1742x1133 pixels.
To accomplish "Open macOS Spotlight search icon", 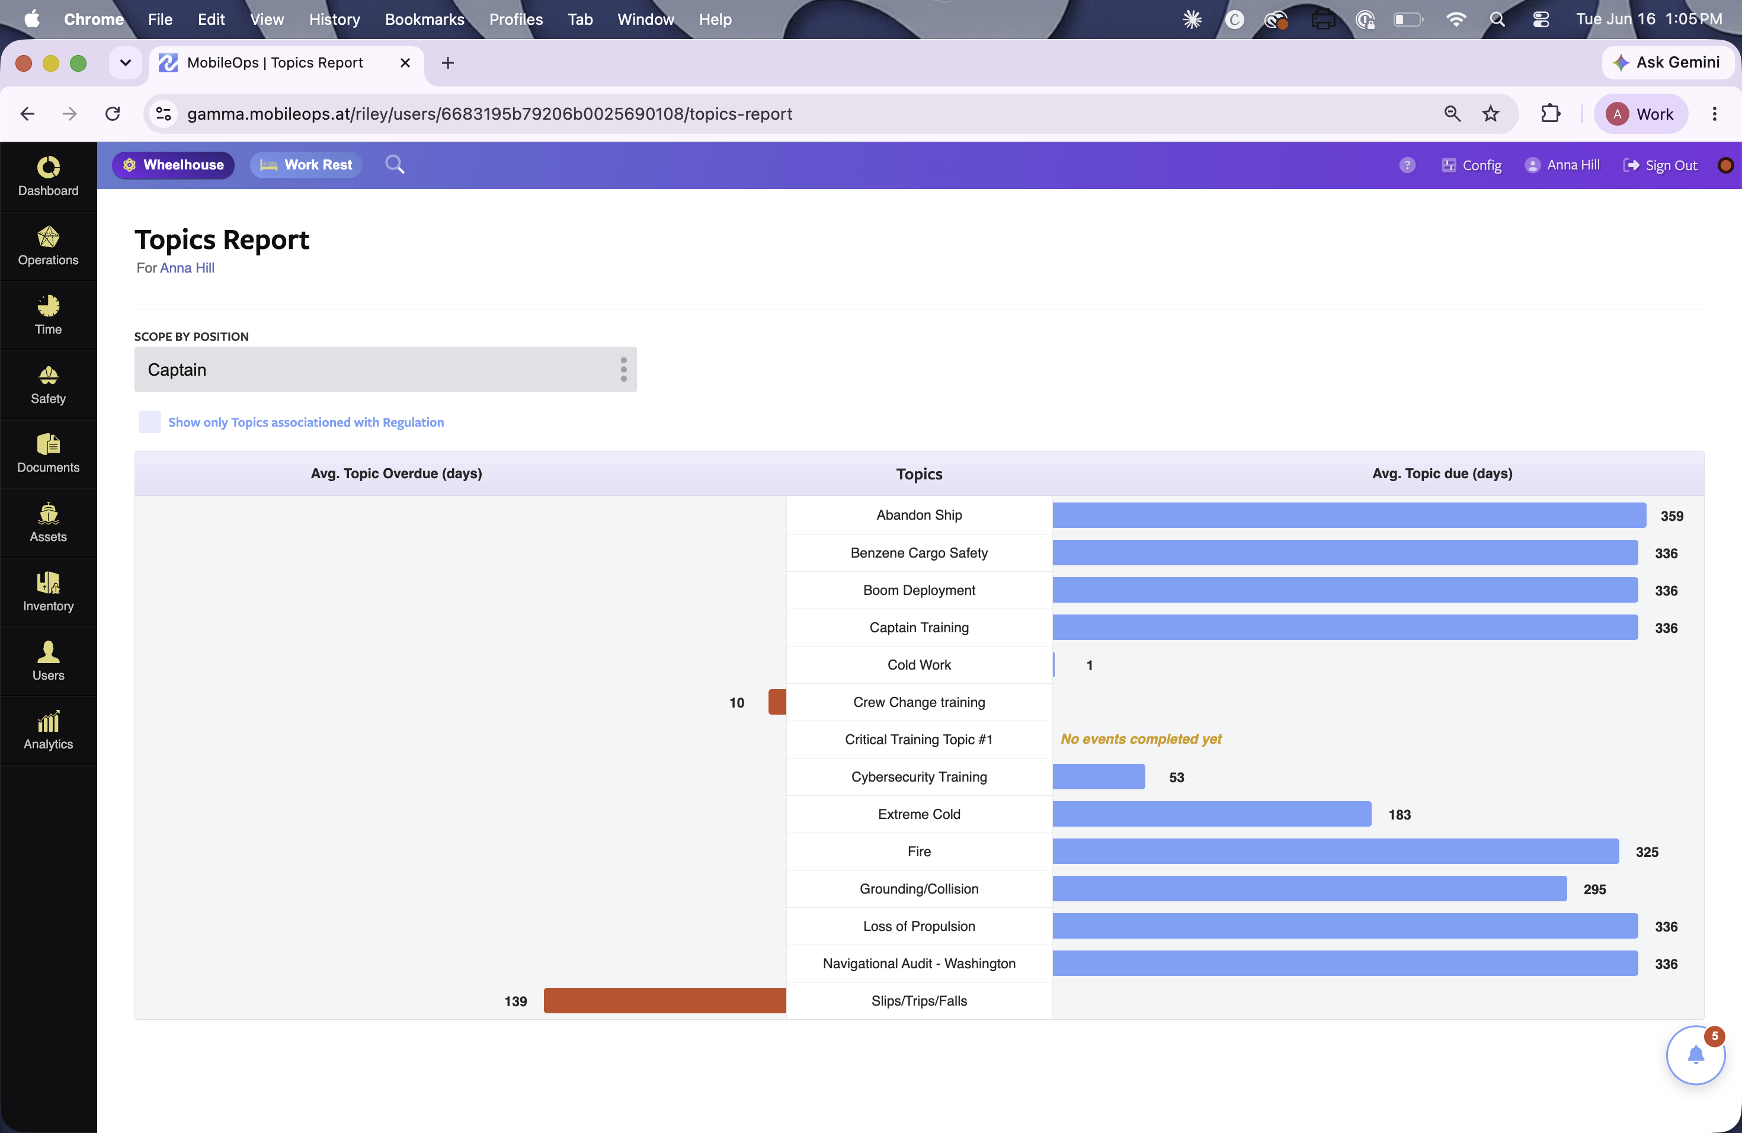I will (1497, 20).
